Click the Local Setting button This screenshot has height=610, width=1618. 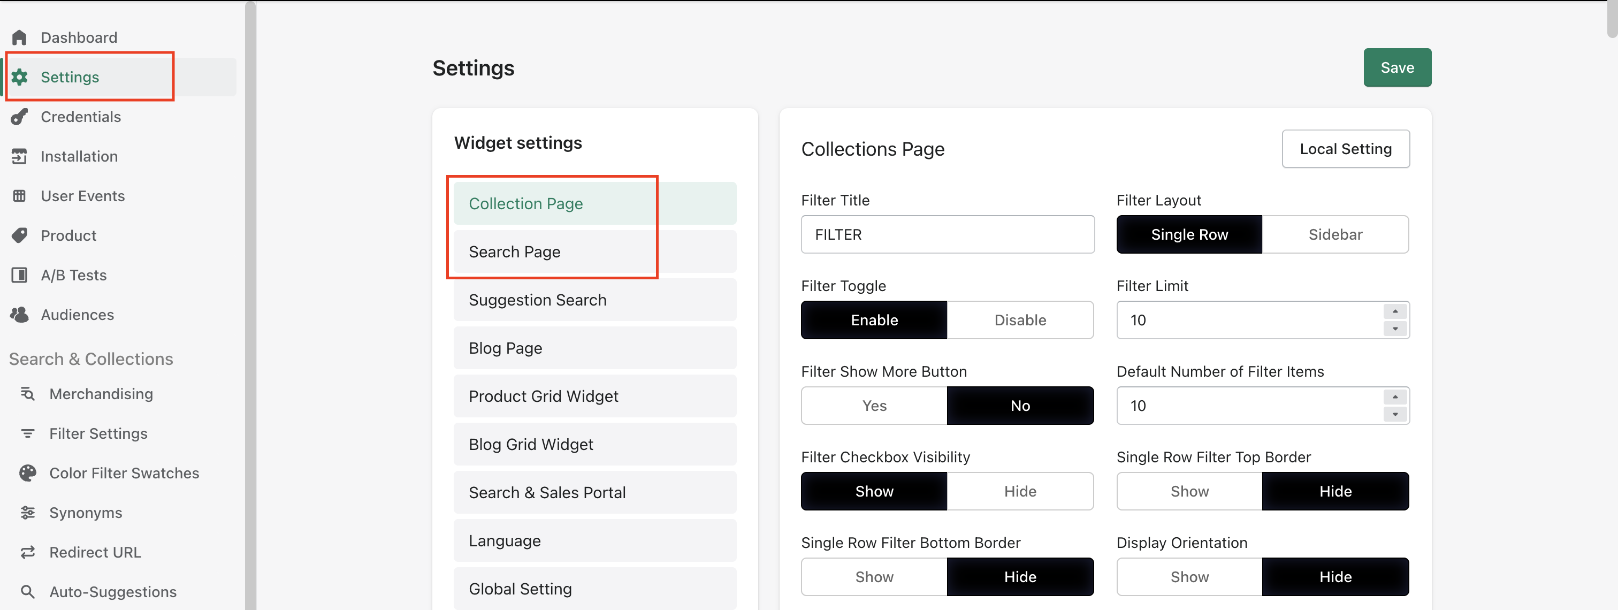pyautogui.click(x=1345, y=149)
